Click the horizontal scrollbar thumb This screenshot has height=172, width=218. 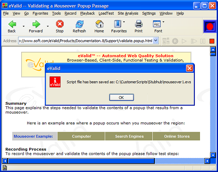point(81,161)
